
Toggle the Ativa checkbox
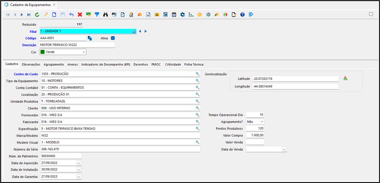(x=113, y=38)
